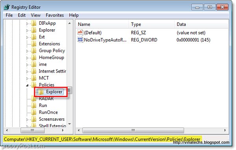Expand the top-level Explorer tree node
236x150 pixels.
pyautogui.click(x=27, y=31)
